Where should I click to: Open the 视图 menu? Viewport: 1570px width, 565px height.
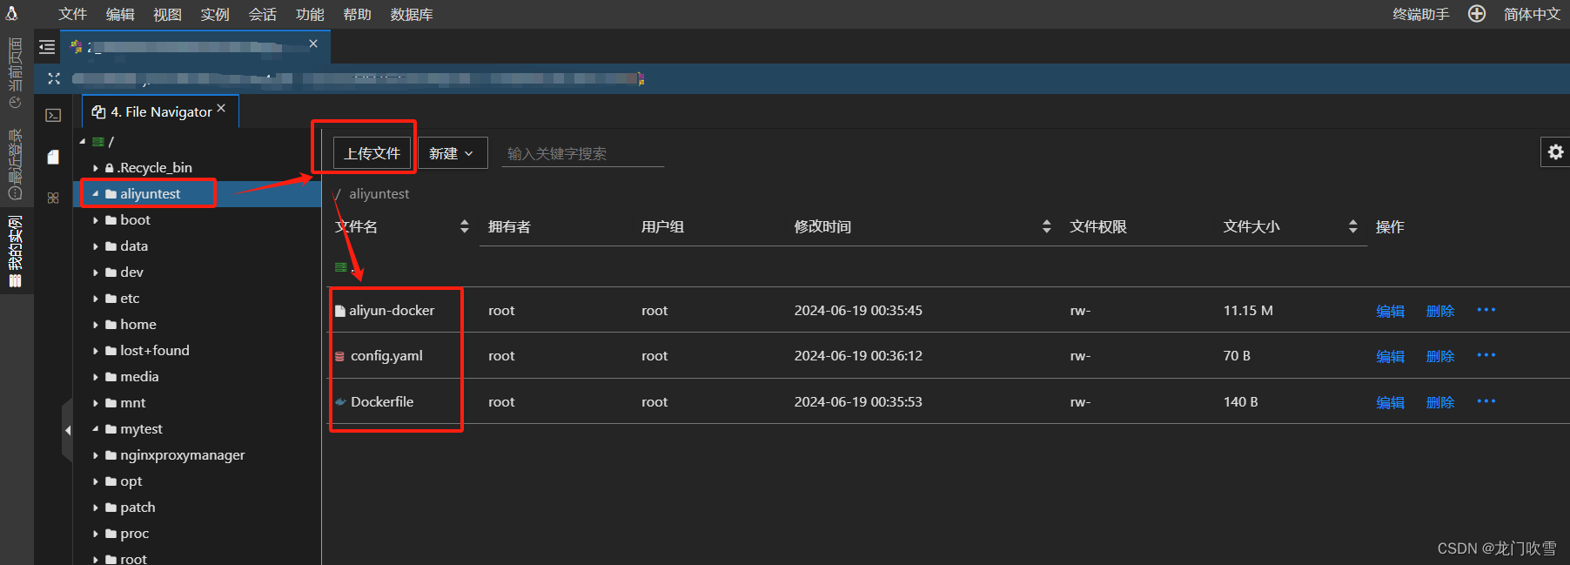(167, 14)
